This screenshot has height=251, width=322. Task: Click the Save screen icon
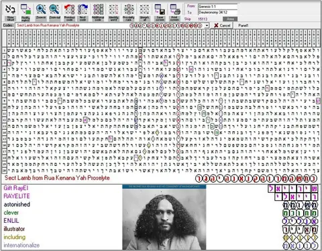pos(160,13)
